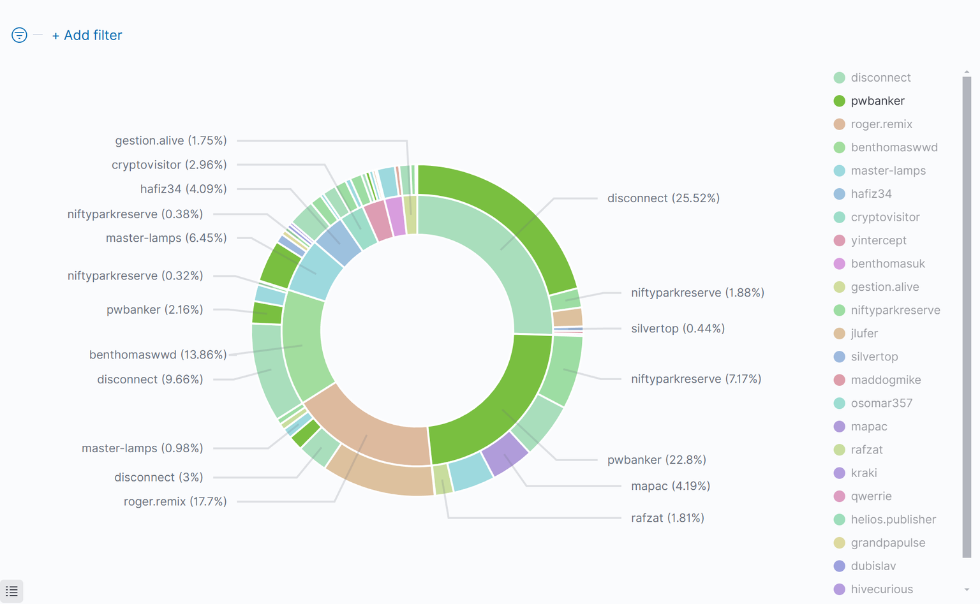Toggle the legend list icon
This screenshot has width=980, height=604.
[x=11, y=591]
